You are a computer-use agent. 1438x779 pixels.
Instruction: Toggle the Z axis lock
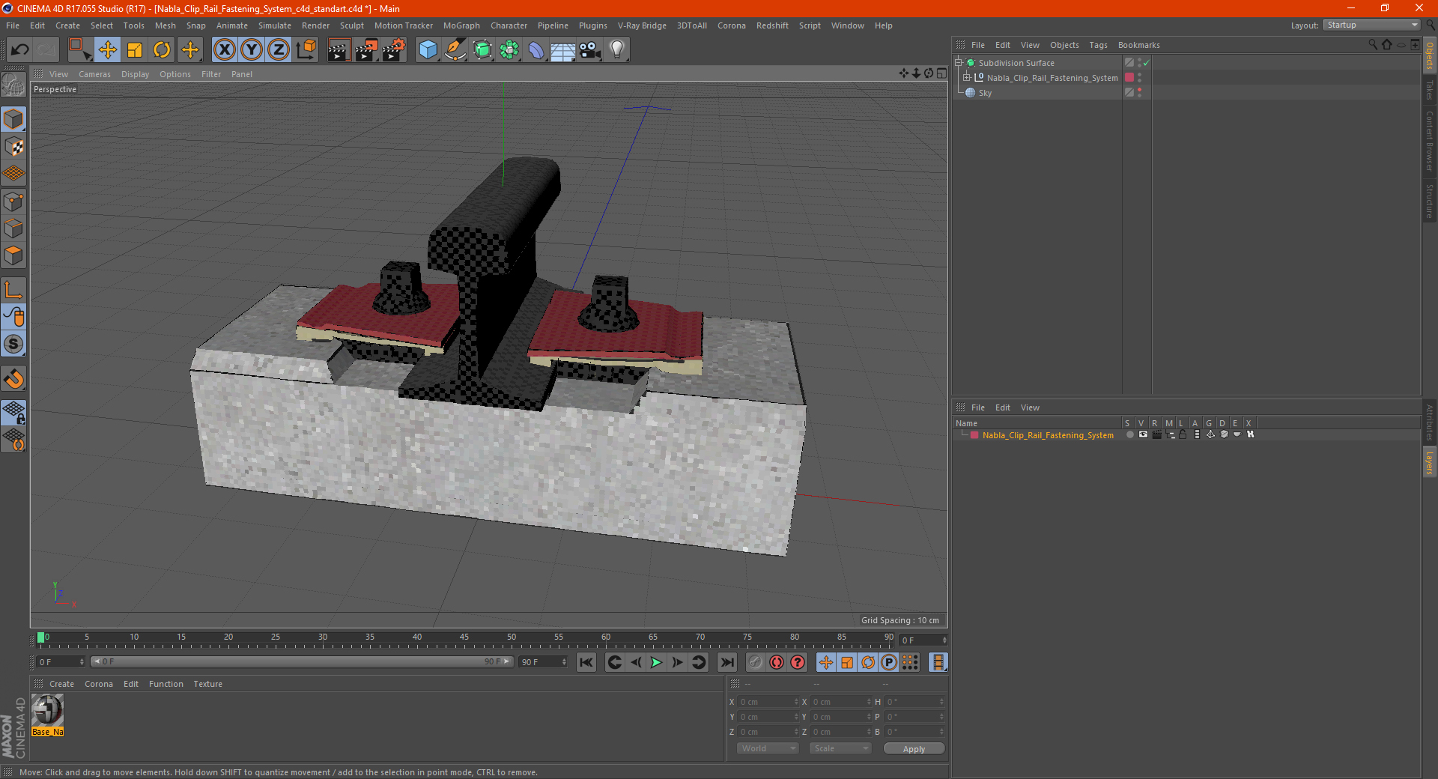coord(279,50)
